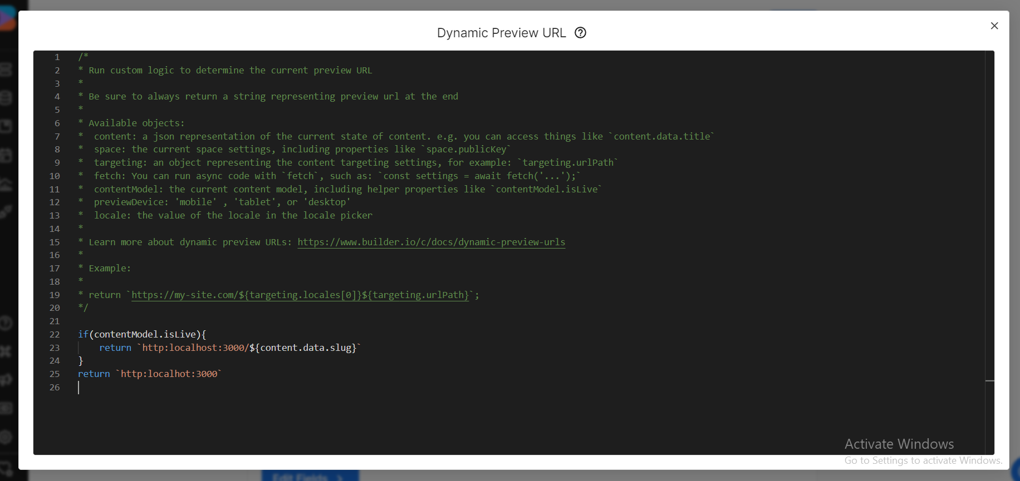Click the return keyword on line 25
This screenshot has width=1020, height=481.
(94, 374)
